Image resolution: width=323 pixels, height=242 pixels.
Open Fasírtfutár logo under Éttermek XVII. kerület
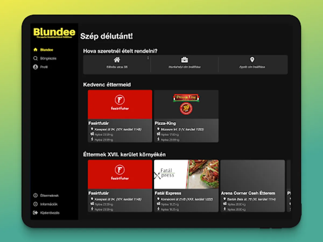[120, 174]
